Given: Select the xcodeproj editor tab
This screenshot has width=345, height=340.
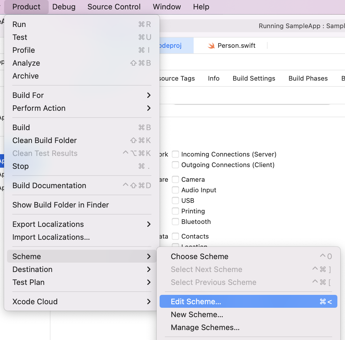Looking at the screenshot, I should (x=177, y=45).
